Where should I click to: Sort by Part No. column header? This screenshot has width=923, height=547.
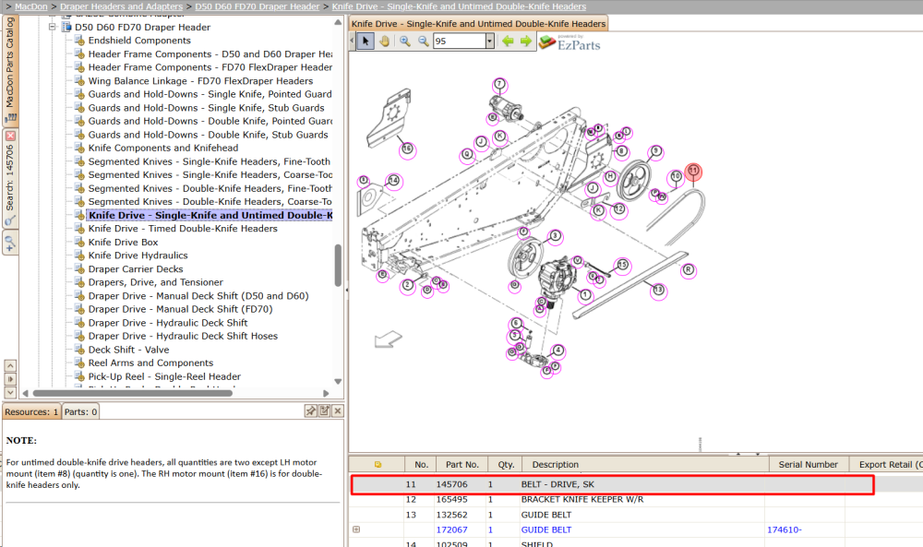click(462, 465)
